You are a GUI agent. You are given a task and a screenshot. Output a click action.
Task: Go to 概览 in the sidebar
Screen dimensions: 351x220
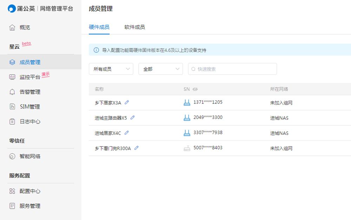25,27
